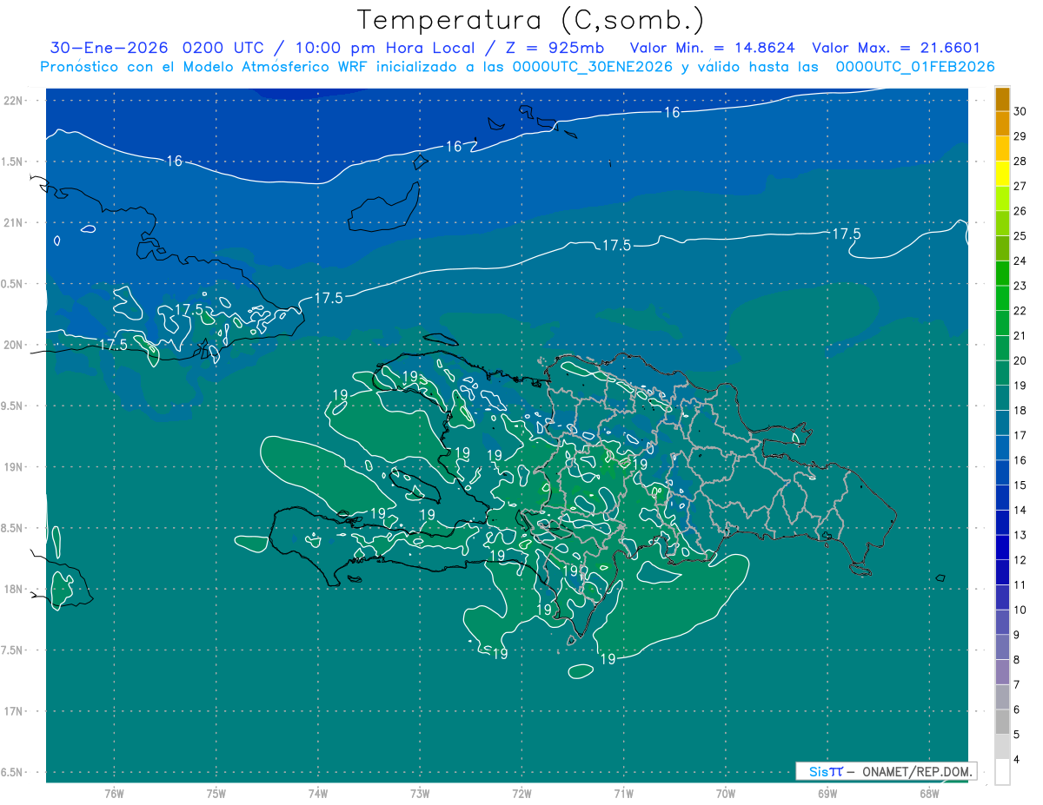Click the Temperatura (C,somb.) map title
The width and height of the screenshot is (1043, 805).
[530, 20]
